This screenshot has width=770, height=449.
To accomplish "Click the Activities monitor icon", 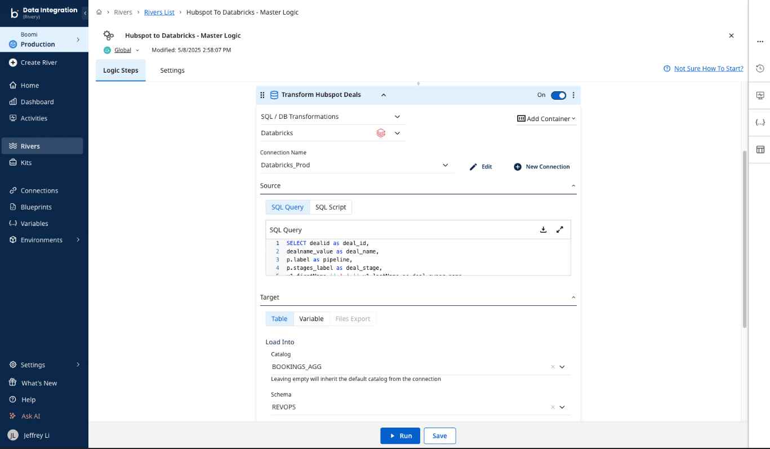I will click(x=13, y=118).
